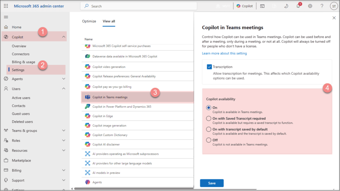The width and height of the screenshot is (340, 191).
Task: Expand the Agents navigation section chevron
Action: point(63,79)
